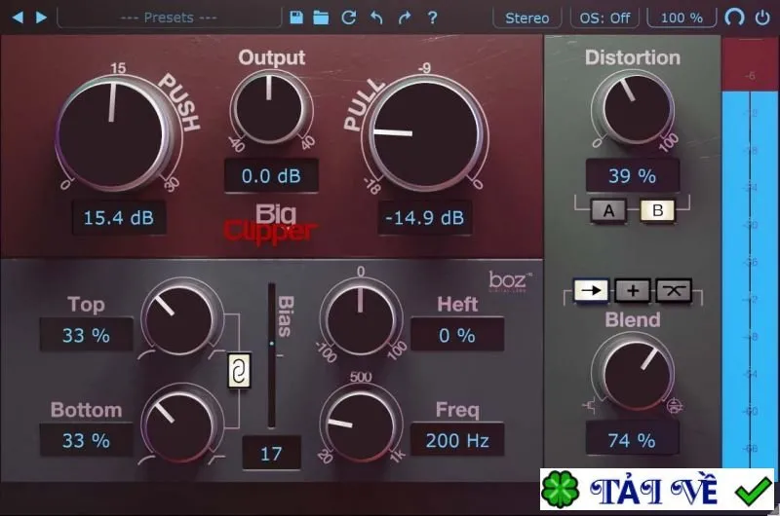Image resolution: width=780 pixels, height=516 pixels.
Task: Click the -14.9 dB pull value field
Action: 425,217
